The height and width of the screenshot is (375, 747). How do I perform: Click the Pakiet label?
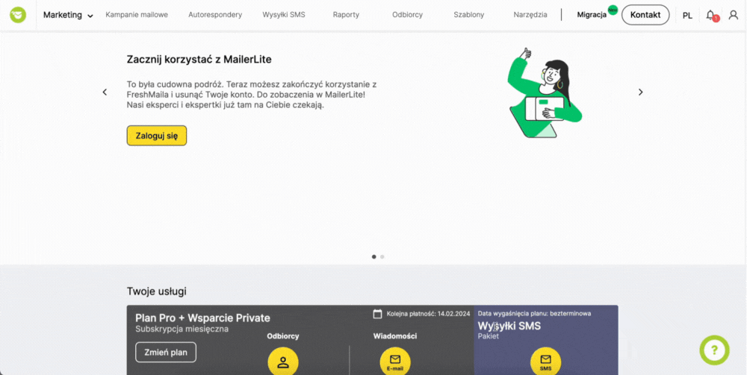click(x=489, y=336)
